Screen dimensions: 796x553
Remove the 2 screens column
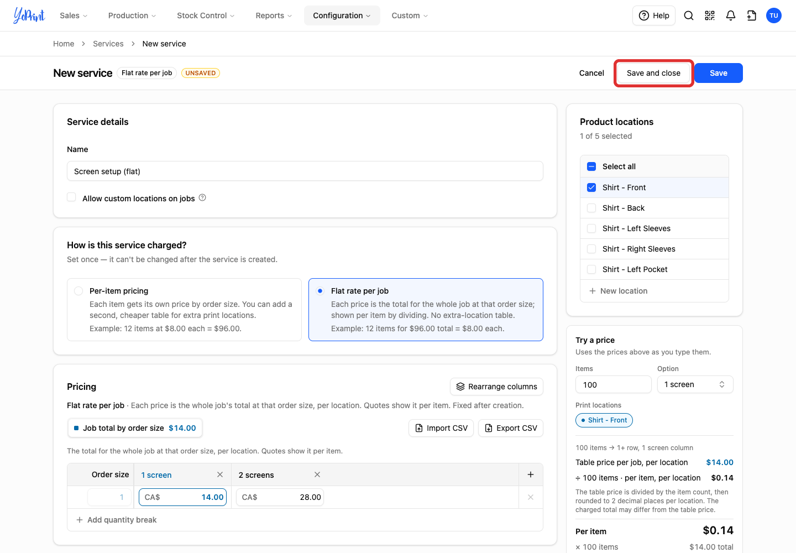[317, 474]
